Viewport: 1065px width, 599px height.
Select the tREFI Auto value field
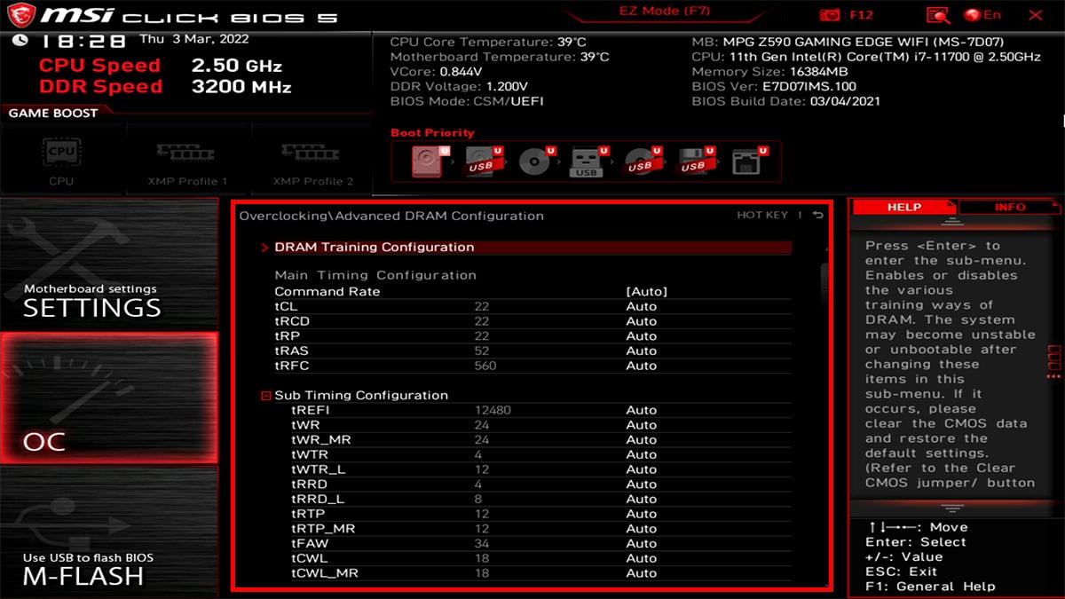coord(642,411)
